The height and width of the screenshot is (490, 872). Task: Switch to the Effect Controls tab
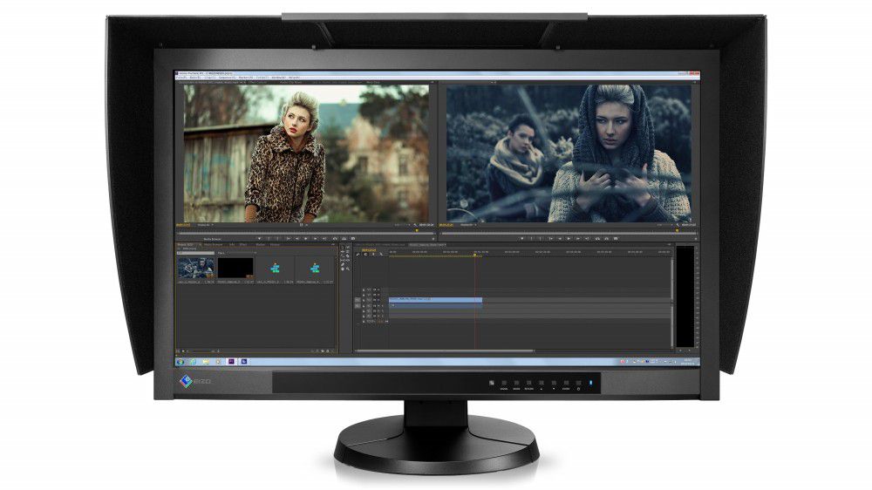257,82
